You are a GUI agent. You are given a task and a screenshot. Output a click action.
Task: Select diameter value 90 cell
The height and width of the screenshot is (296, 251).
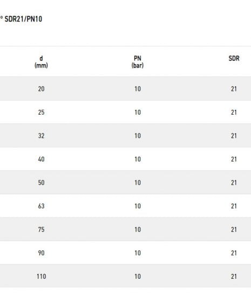point(41,253)
